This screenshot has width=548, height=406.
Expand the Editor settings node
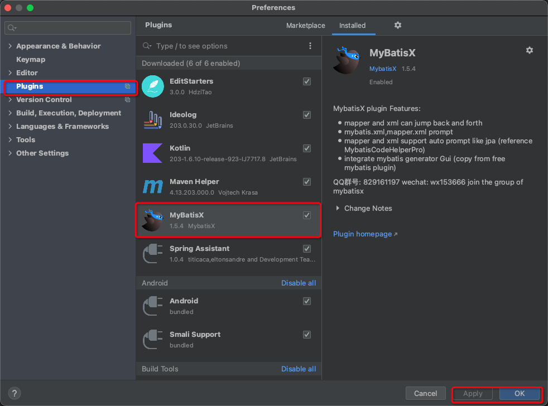click(x=10, y=72)
